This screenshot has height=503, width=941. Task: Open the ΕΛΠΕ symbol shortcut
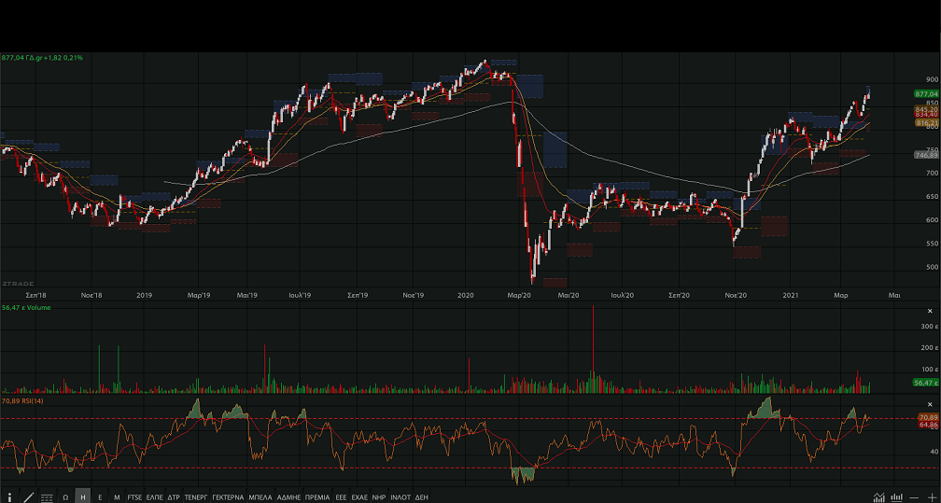(x=154, y=497)
